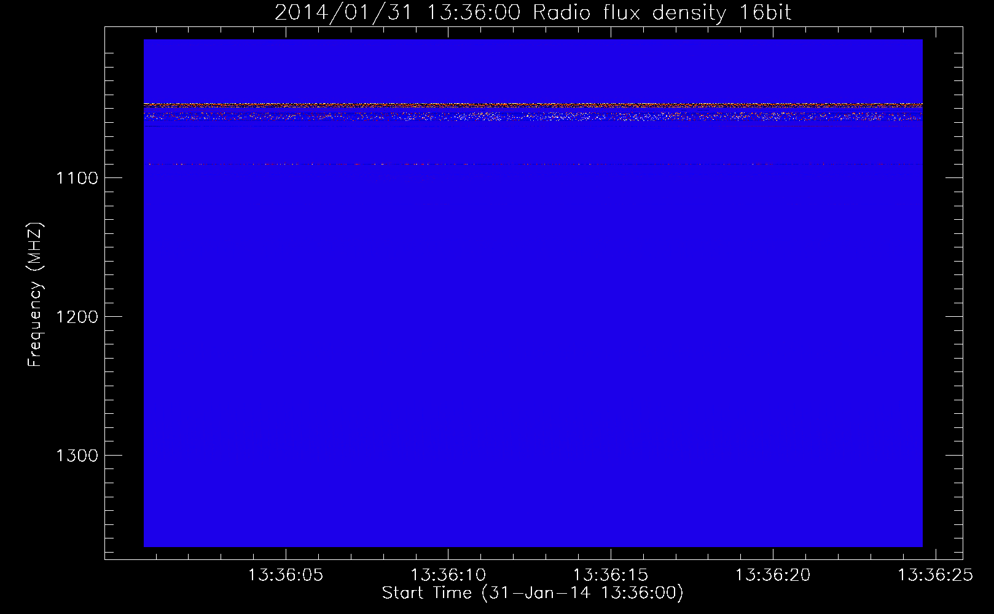The image size is (994, 614).
Task: Click the plot title '2014/01/31 13:36:00 Radio flux density 16bit'
Action: (x=533, y=13)
